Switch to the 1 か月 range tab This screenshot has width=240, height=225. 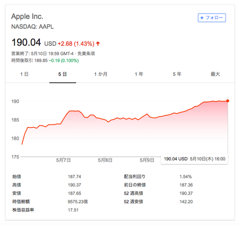point(100,74)
